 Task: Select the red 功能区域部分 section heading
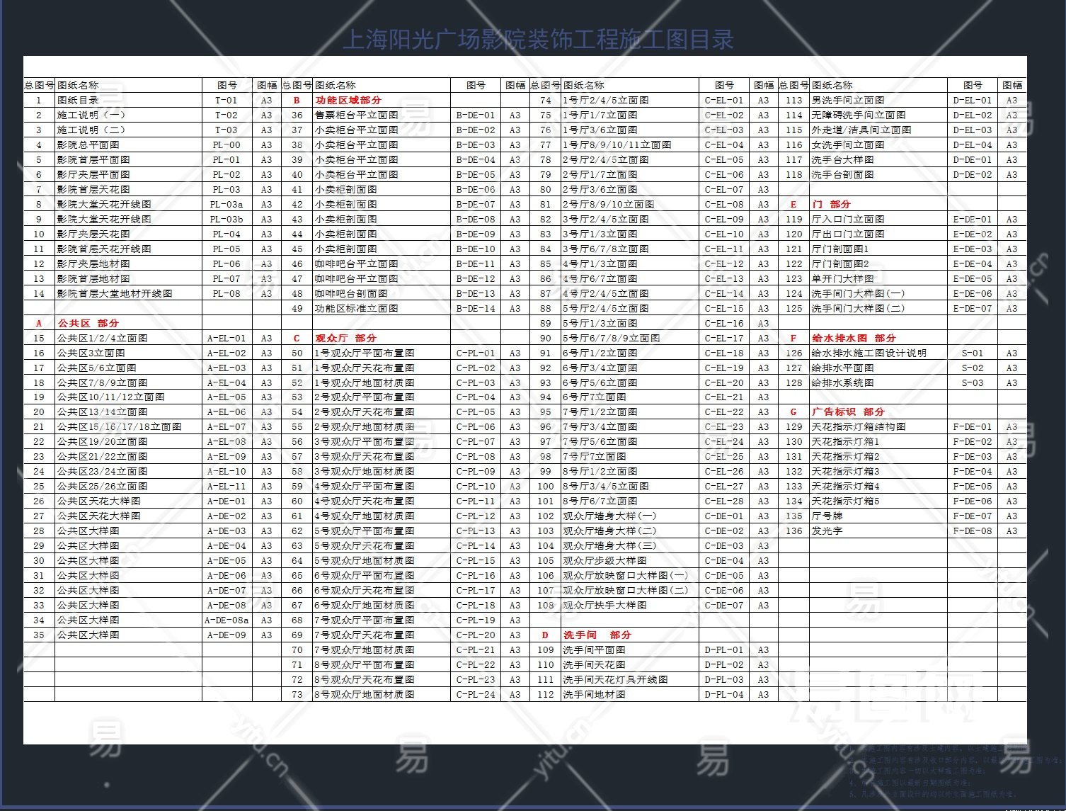(x=348, y=101)
